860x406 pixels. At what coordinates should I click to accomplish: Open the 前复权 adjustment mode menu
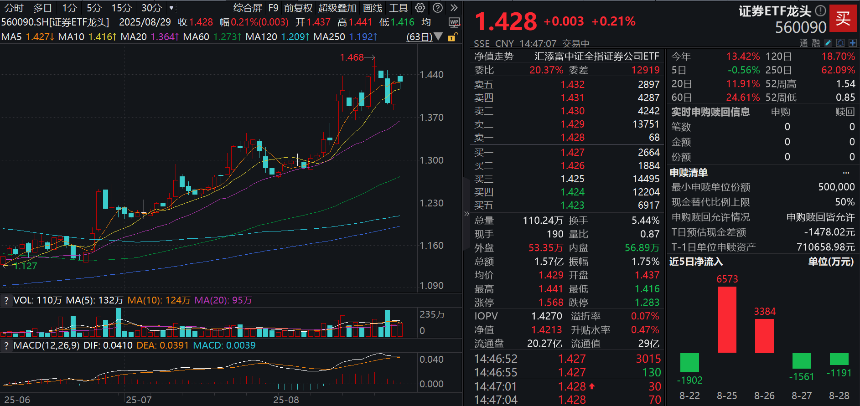(x=298, y=8)
